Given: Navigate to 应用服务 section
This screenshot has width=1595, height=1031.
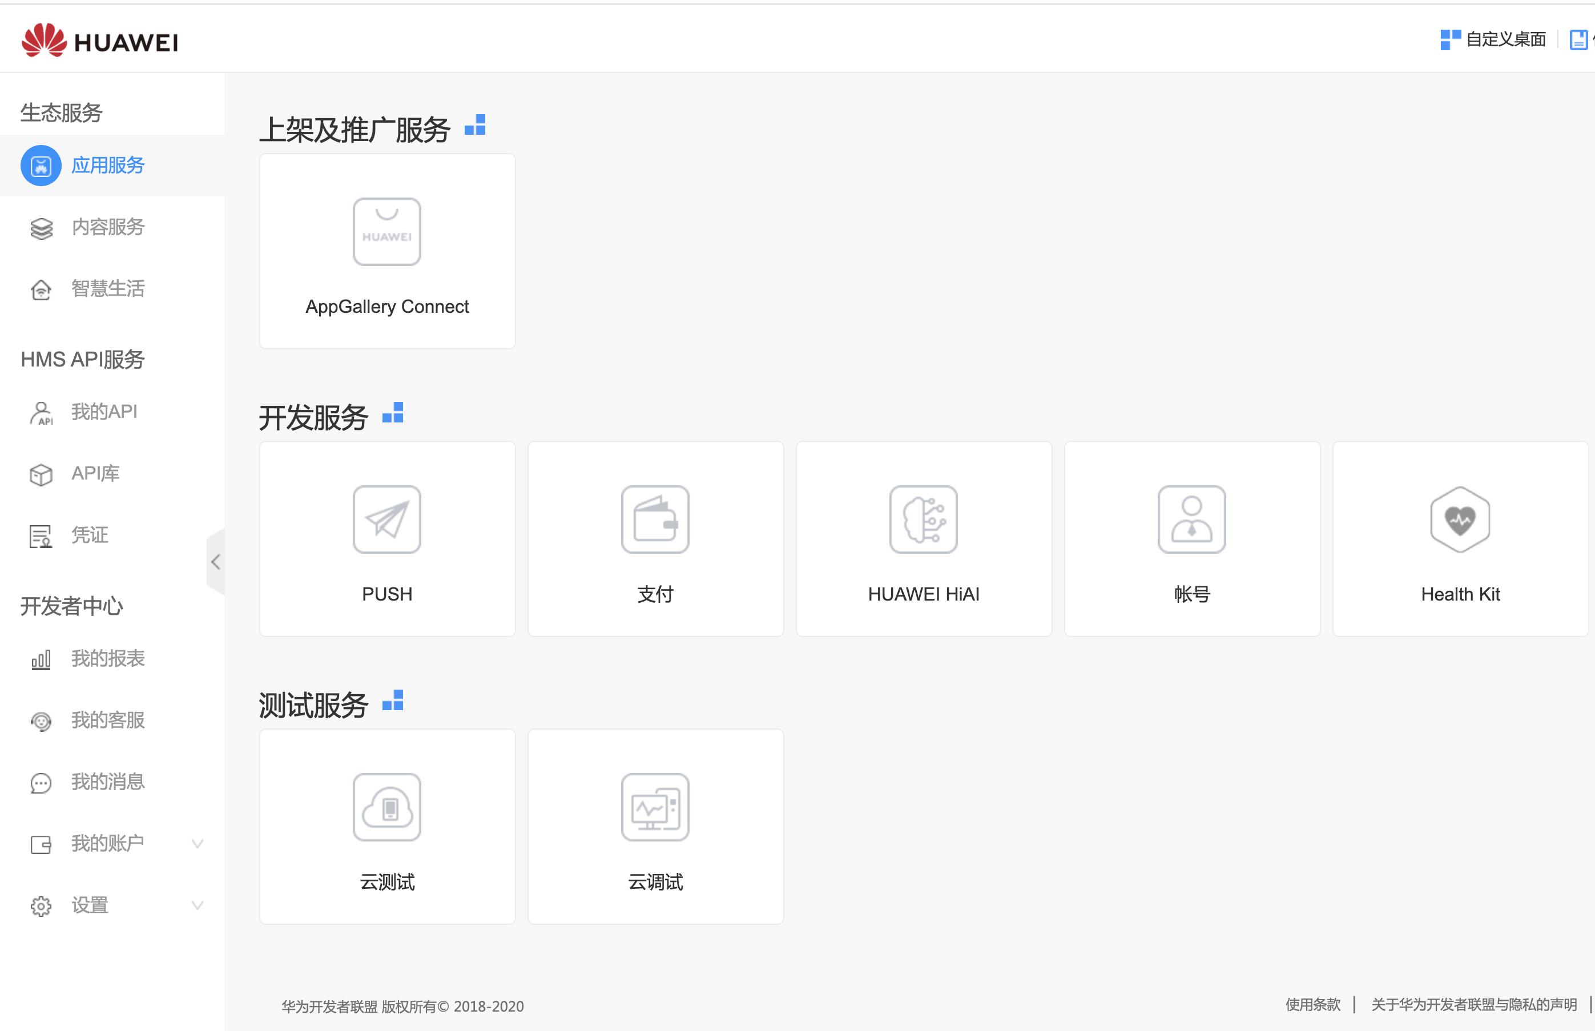Looking at the screenshot, I should point(109,166).
